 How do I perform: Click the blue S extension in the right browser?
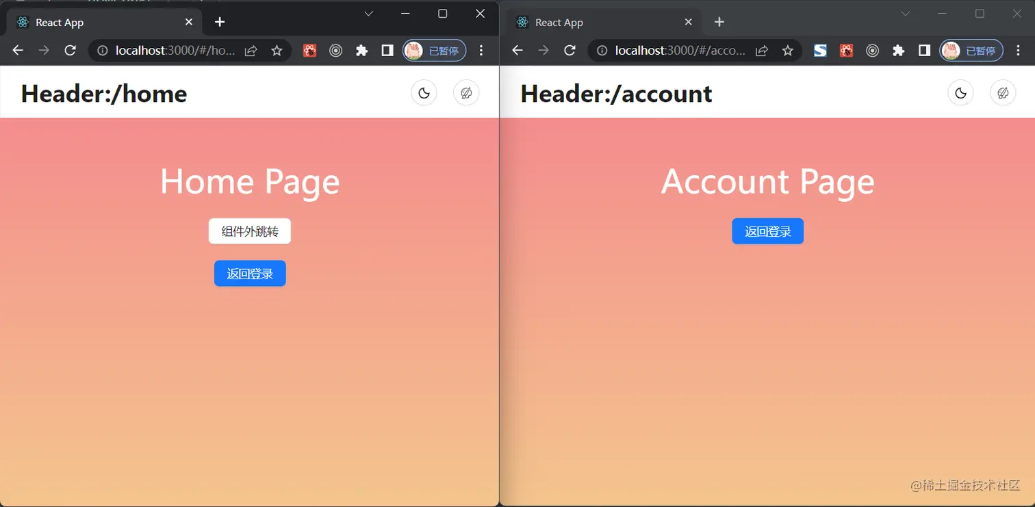pyautogui.click(x=820, y=51)
